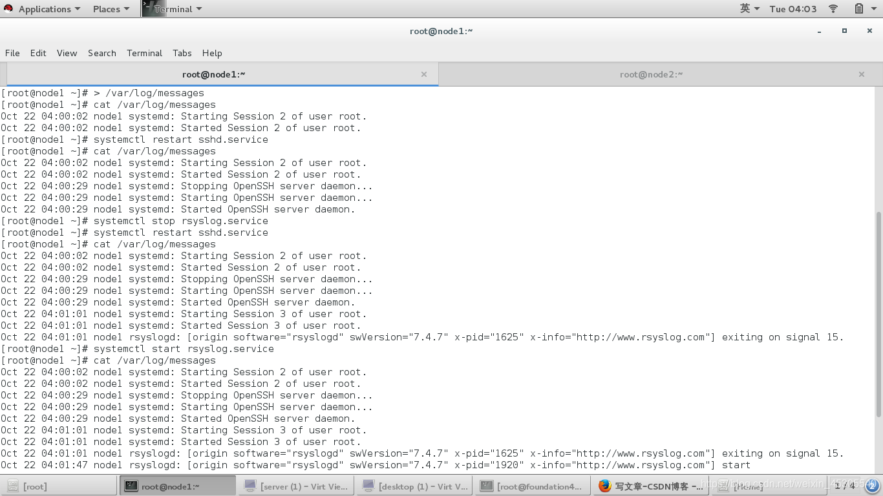Image resolution: width=883 pixels, height=496 pixels.
Task: Minimize the terminal window
Action: point(820,31)
